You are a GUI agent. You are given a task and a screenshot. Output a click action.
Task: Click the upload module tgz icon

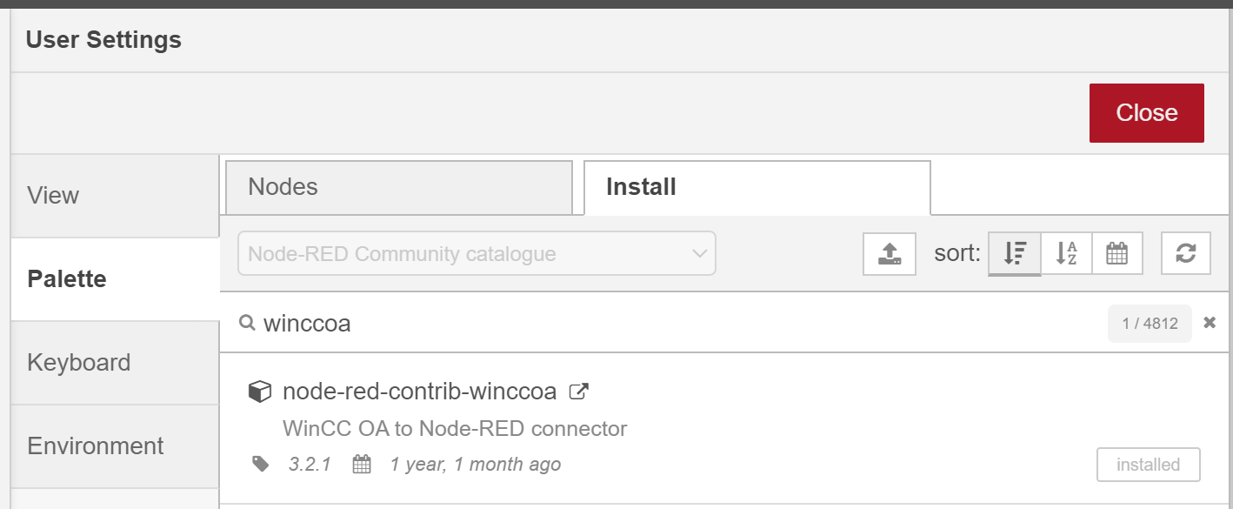tap(889, 253)
